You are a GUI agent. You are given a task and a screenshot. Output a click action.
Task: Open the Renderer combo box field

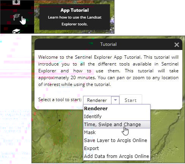(97, 100)
